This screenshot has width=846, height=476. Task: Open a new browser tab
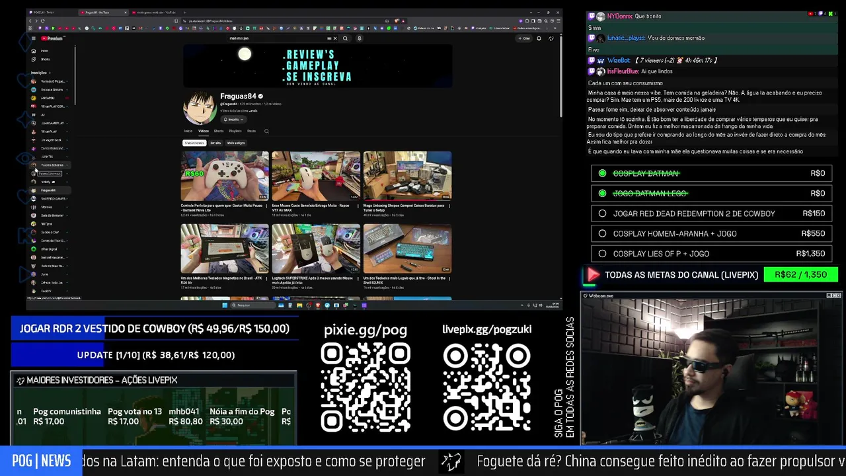coord(184,13)
